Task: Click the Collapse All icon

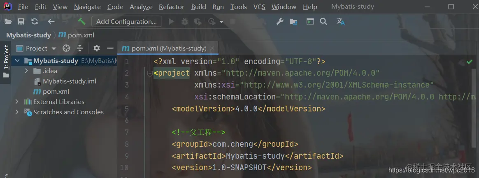Action: click(x=80, y=48)
